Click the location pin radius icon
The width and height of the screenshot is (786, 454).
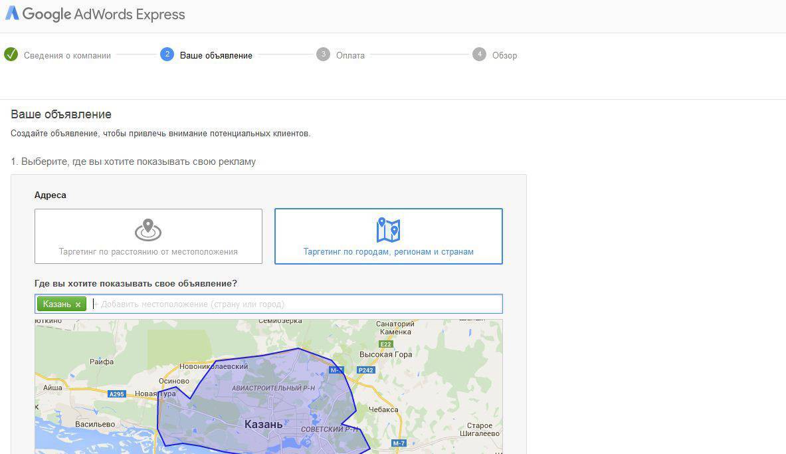(x=148, y=230)
